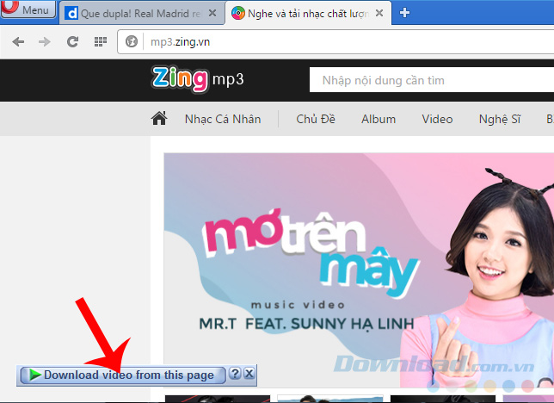Click the site info globe icon
Screen dimensions: 554x403
[x=132, y=41]
